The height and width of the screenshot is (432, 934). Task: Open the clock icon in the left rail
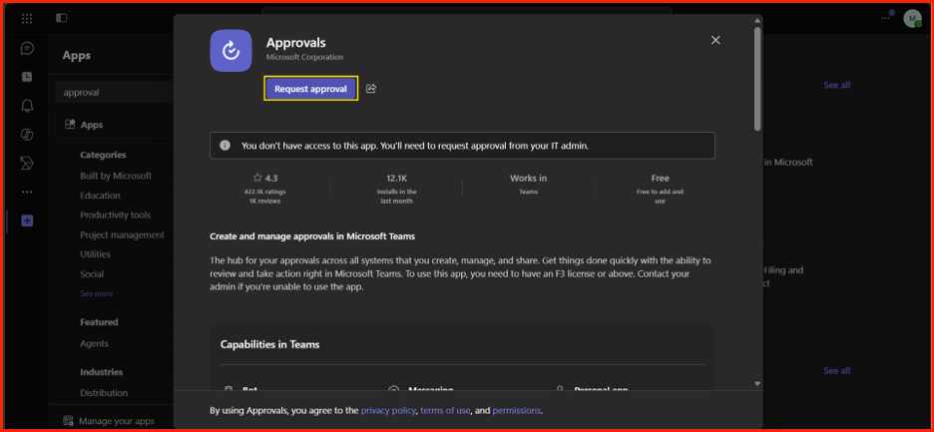click(x=27, y=77)
